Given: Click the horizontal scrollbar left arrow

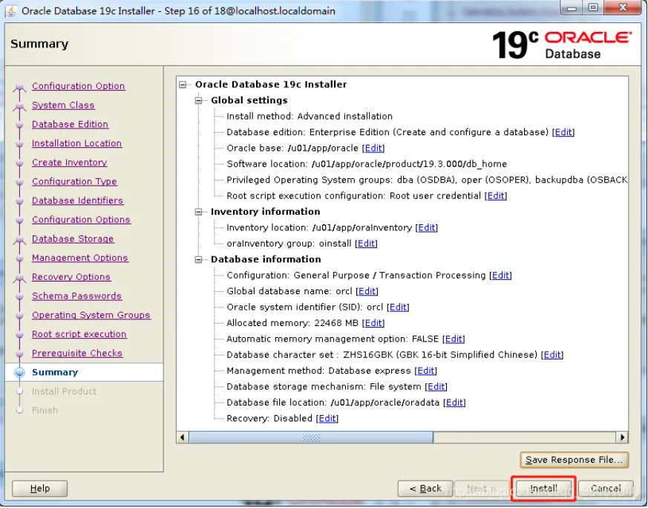Looking at the screenshot, I should (x=183, y=437).
